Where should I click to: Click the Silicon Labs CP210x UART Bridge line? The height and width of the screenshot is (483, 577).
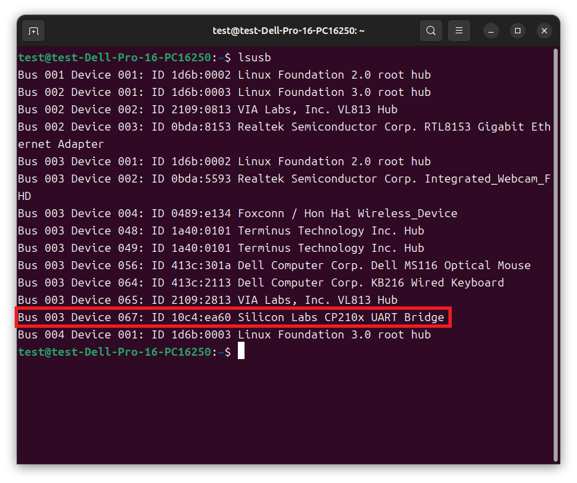(x=231, y=317)
